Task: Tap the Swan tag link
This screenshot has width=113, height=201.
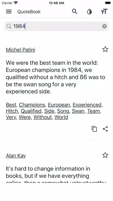Action: coord(78,111)
